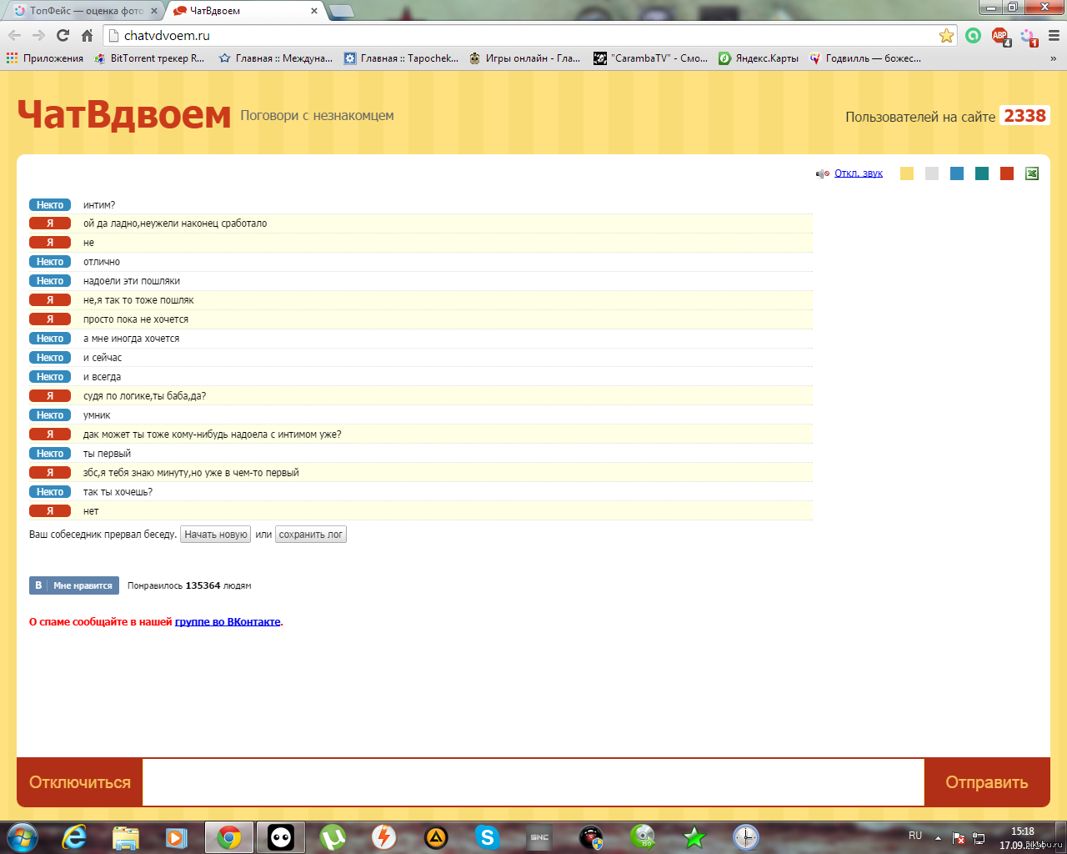1067x854 pixels.
Task: Expand the hidden bookmarks overflow chevron
Action: point(1053,58)
